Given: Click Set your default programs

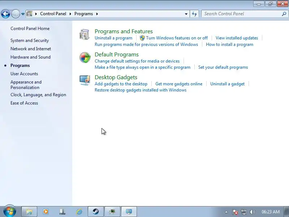Looking at the screenshot, I should [223, 67].
